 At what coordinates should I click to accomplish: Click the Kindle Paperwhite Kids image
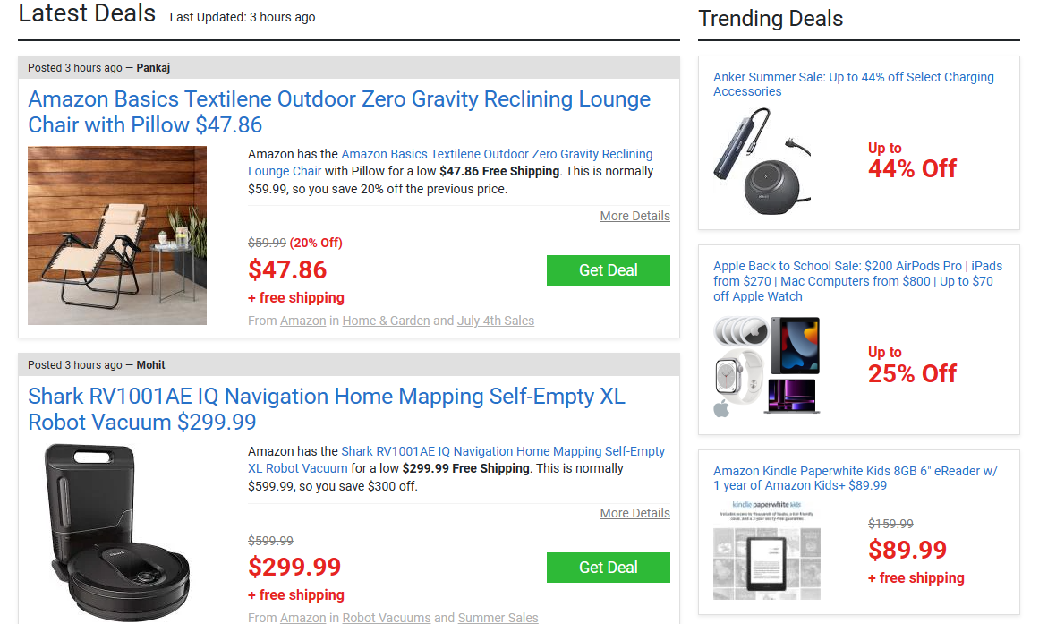point(767,551)
